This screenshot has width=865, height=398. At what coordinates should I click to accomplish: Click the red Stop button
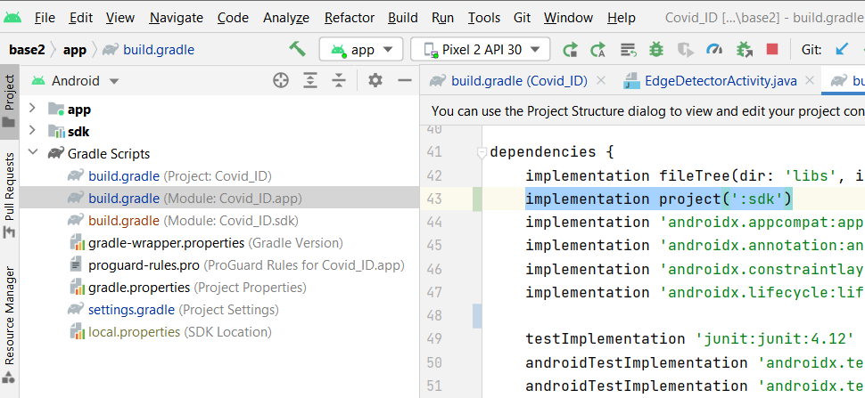[x=771, y=50]
